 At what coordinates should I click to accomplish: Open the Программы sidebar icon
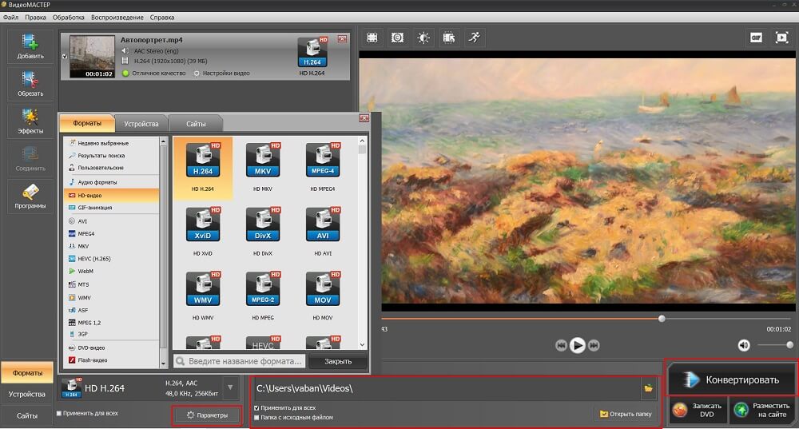pos(30,197)
